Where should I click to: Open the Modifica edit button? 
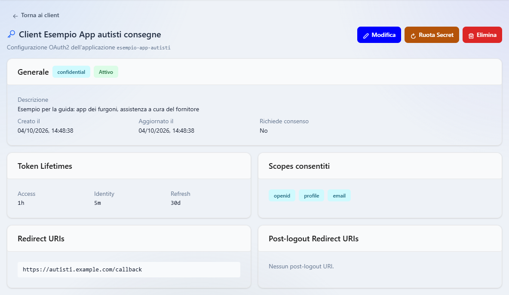click(379, 35)
